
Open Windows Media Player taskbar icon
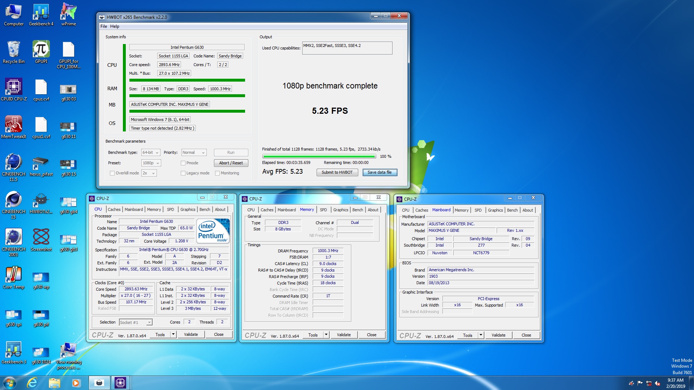point(76,383)
